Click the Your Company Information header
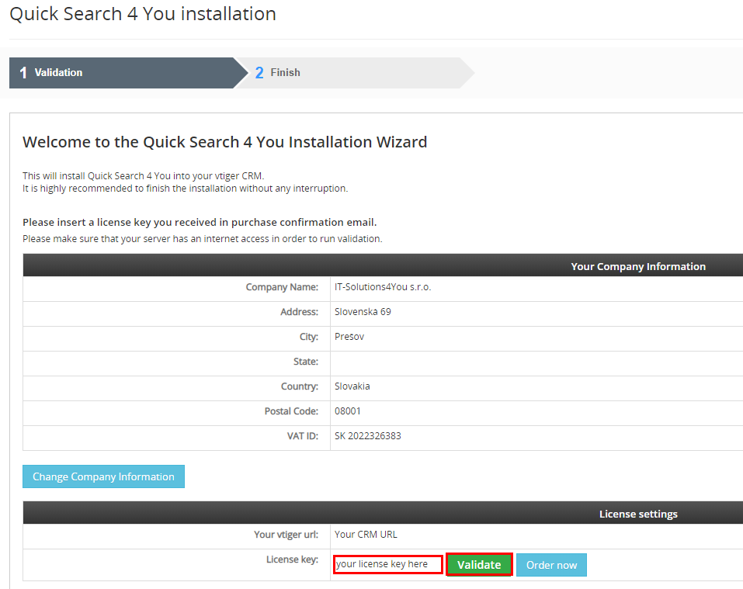The image size is (743, 589). (x=637, y=266)
